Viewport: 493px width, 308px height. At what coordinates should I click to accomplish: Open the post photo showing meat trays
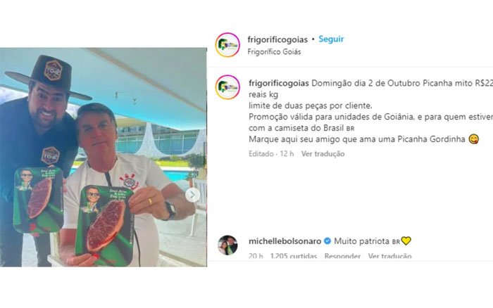click(x=104, y=158)
